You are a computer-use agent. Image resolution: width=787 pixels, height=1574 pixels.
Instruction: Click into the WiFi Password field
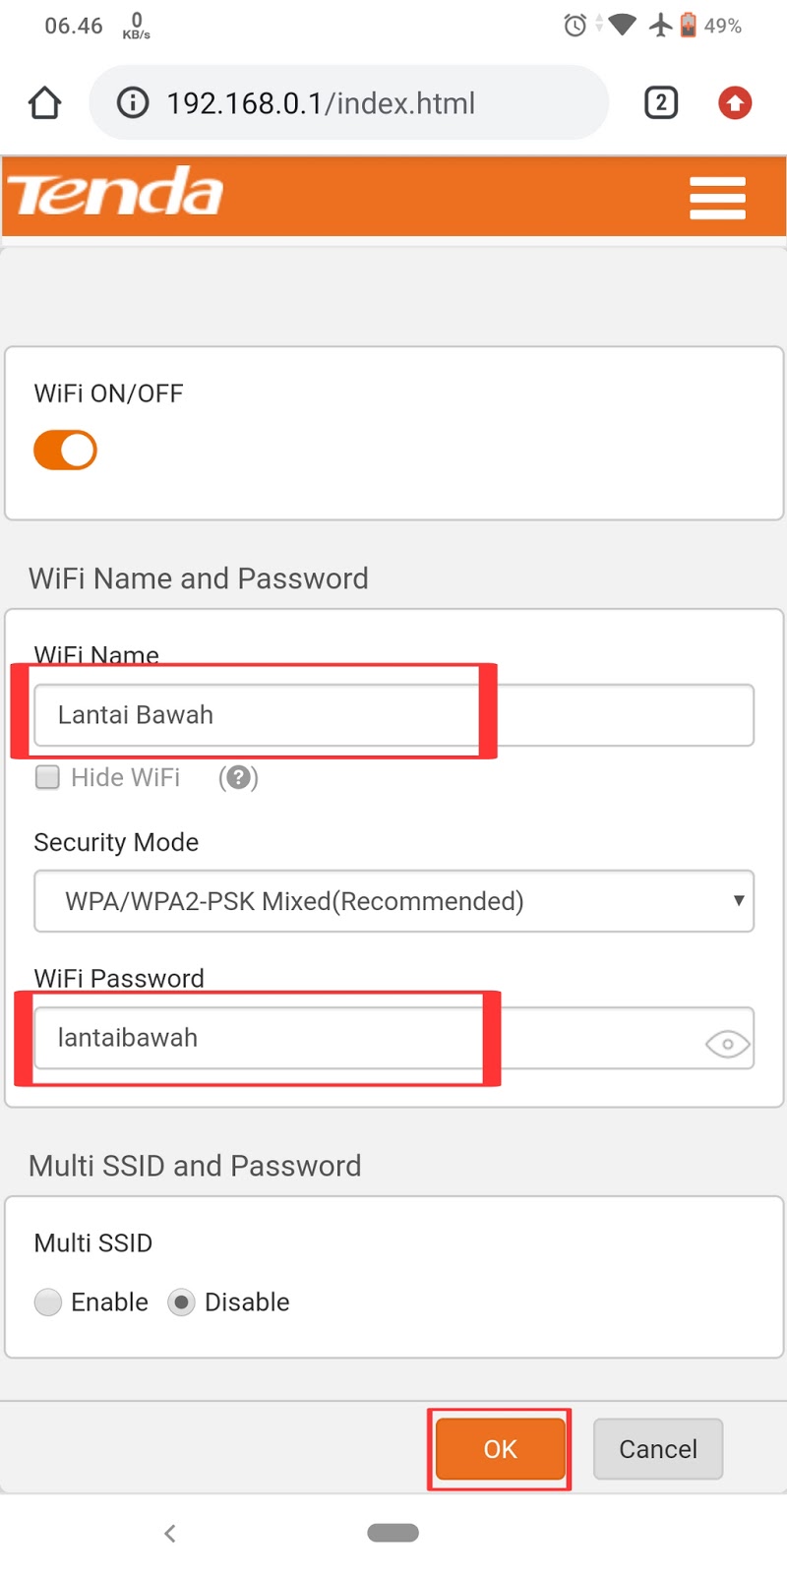coord(364,1038)
